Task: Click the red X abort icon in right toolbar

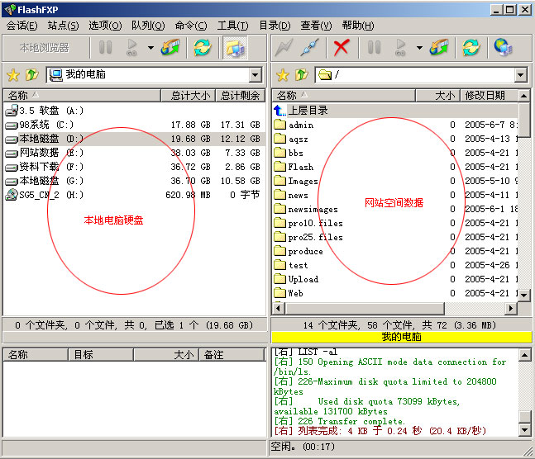Action: (341, 48)
